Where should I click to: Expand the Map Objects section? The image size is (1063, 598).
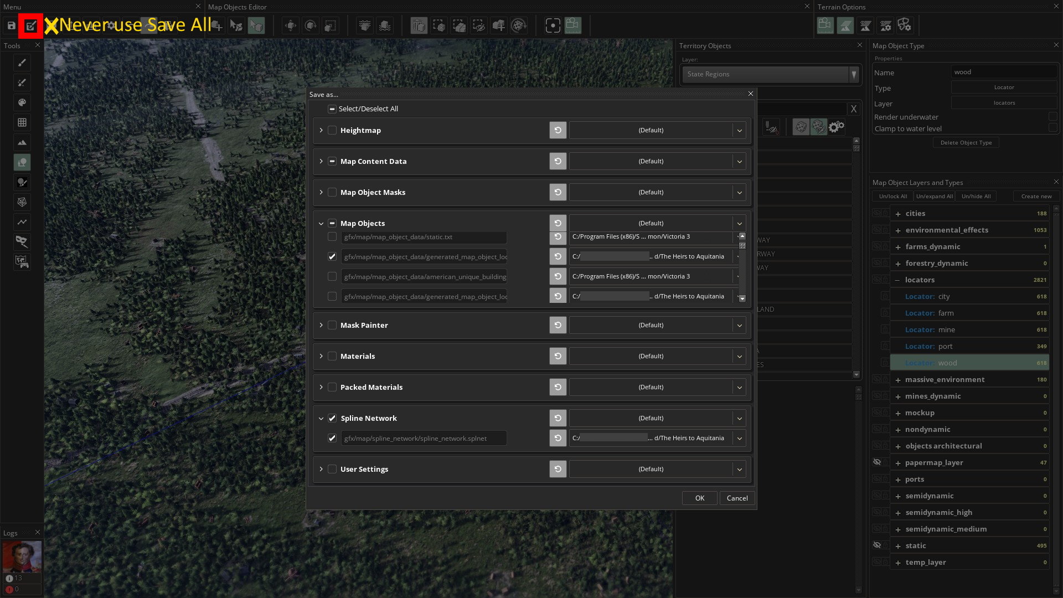[321, 223]
